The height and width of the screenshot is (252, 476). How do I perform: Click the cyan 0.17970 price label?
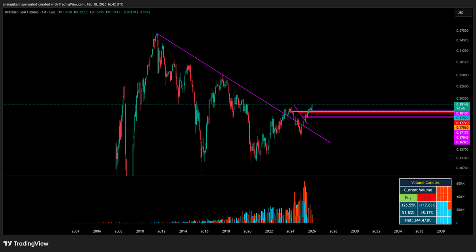click(463, 118)
